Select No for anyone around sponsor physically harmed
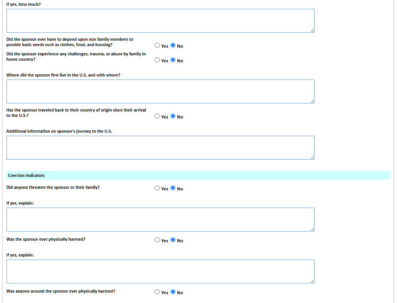 click(x=173, y=292)
